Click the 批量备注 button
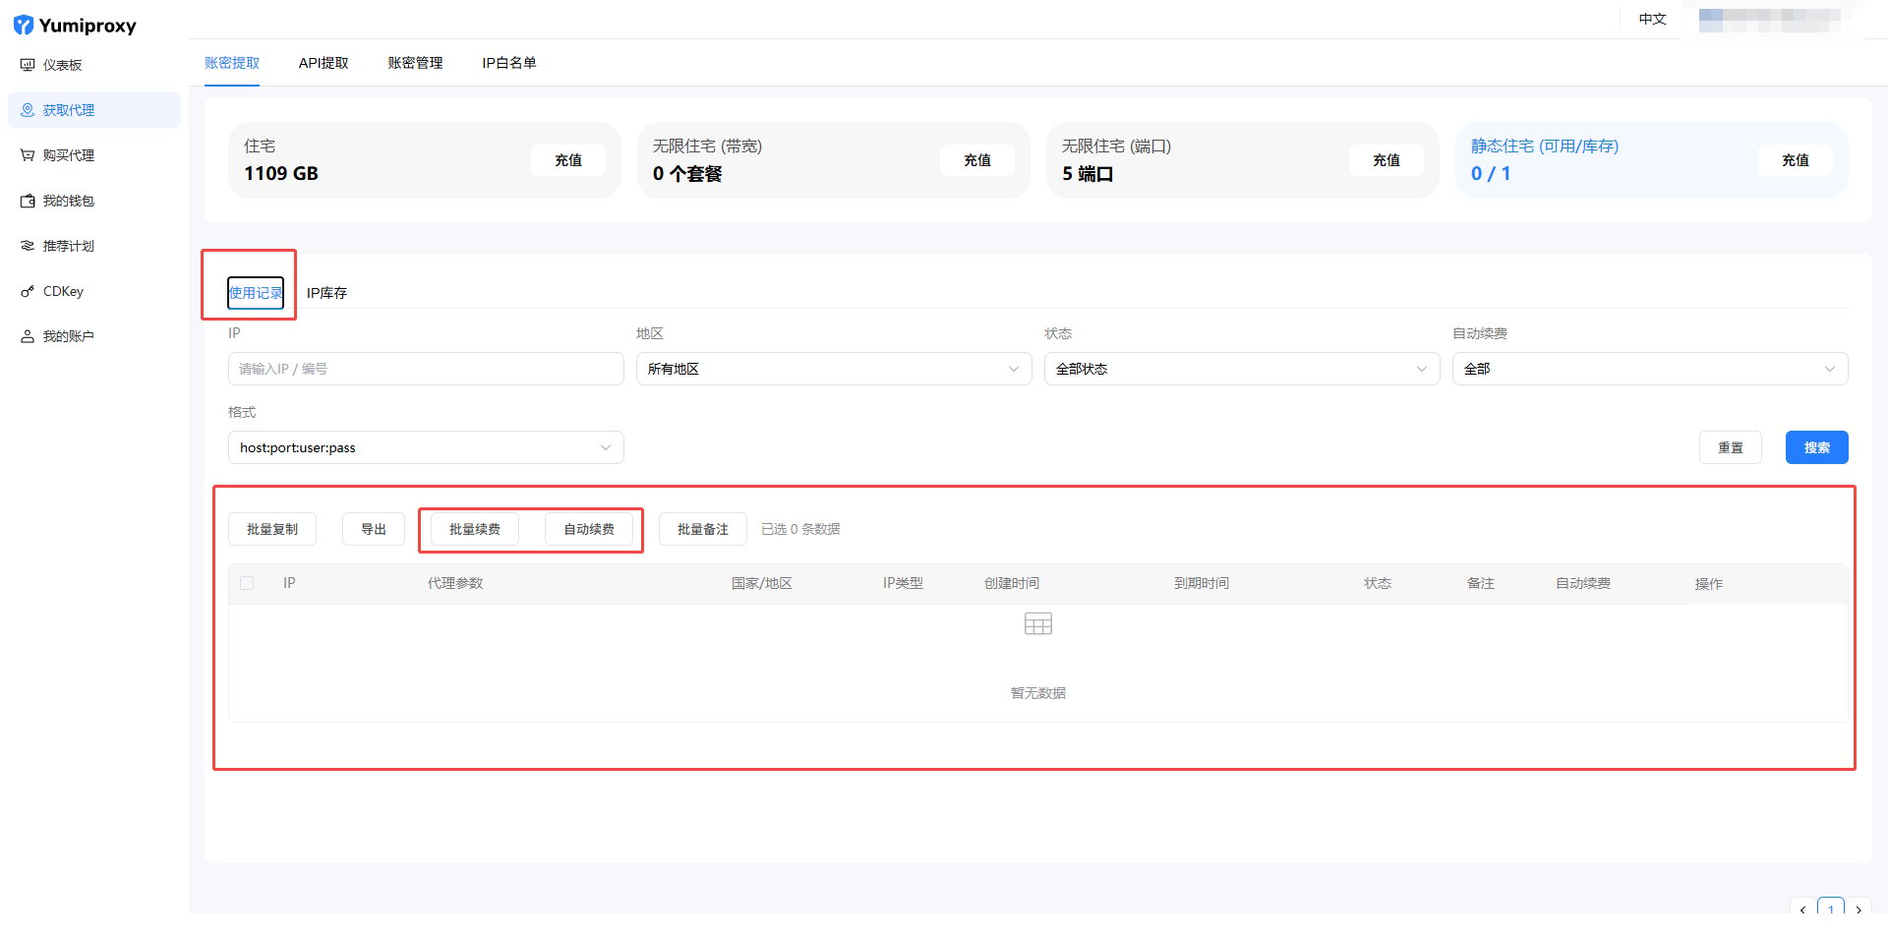Image resolution: width=1888 pixels, height=937 pixels. tap(703, 529)
